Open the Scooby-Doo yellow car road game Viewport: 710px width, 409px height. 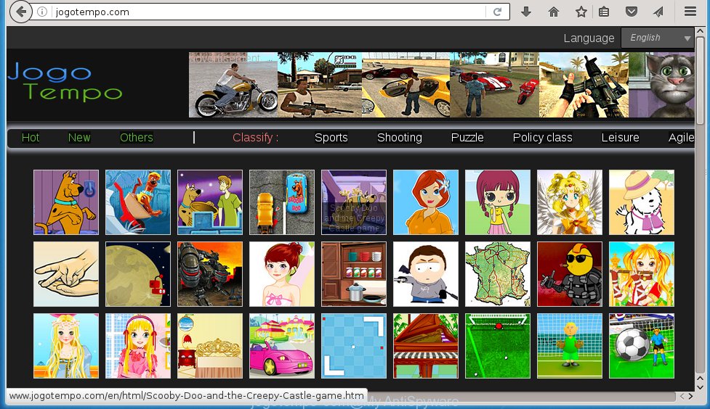pyautogui.click(x=282, y=202)
